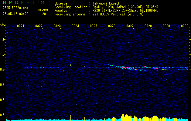This screenshot has height=121, width=191.
Task: Click time marker 0329
Action: click(166, 26)
